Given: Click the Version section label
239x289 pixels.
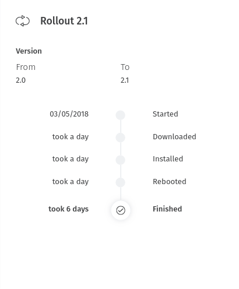Looking at the screenshot, I should [x=29, y=51].
